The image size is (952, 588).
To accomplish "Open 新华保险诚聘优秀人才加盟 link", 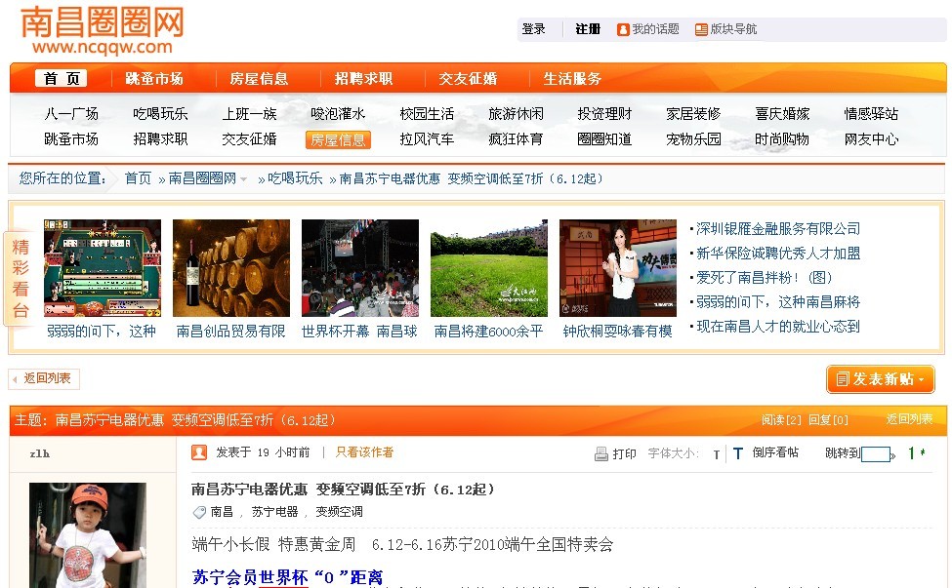I will [x=778, y=254].
